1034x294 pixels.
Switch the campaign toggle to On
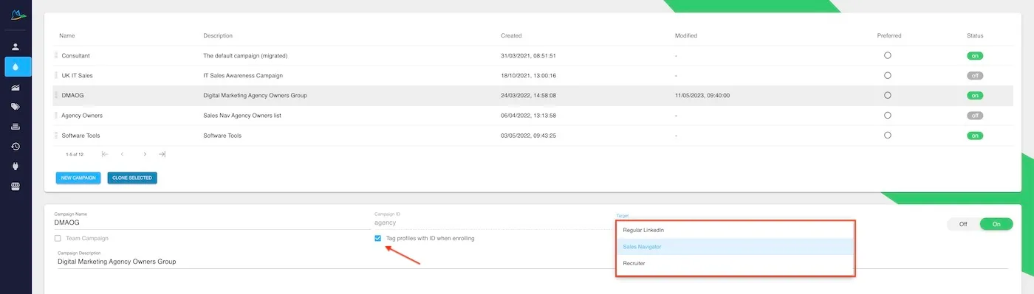(x=996, y=224)
